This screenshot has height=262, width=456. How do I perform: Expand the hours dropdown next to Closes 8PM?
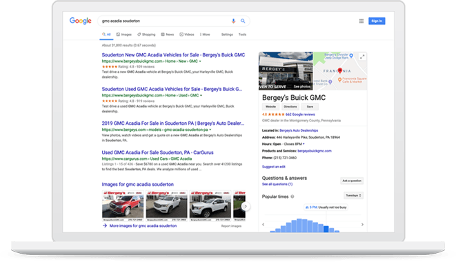coord(304,144)
